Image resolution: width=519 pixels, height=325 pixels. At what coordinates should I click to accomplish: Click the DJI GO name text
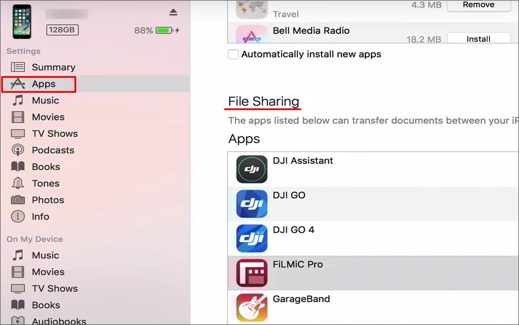289,195
